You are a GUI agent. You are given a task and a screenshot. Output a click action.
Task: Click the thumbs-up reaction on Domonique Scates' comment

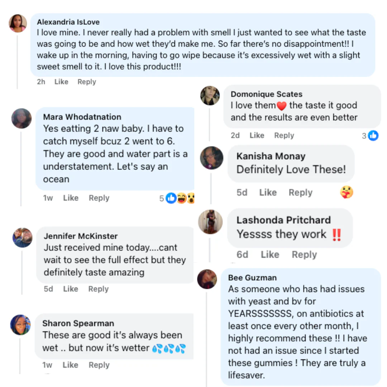coord(373,135)
